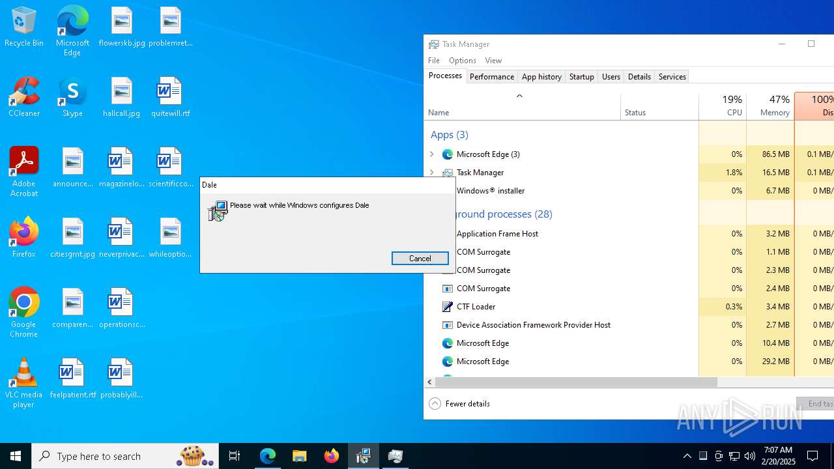
Task: Open the Task View button
Action: [x=235, y=456]
